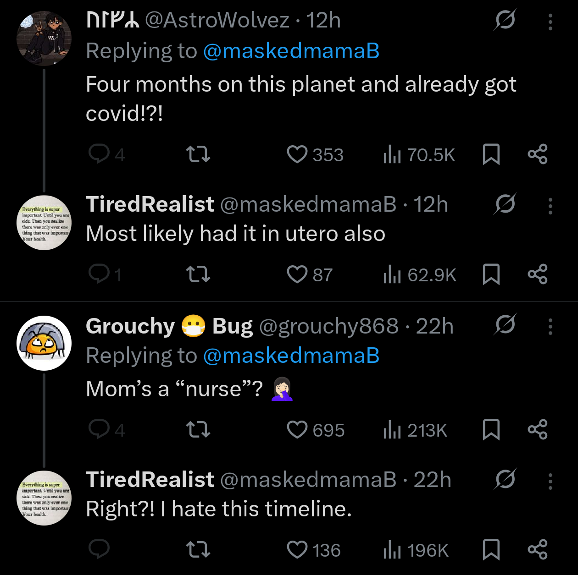Like the 'Right?! I hate this timeline.' tweet
This screenshot has height=575, width=578.
pyautogui.click(x=297, y=549)
